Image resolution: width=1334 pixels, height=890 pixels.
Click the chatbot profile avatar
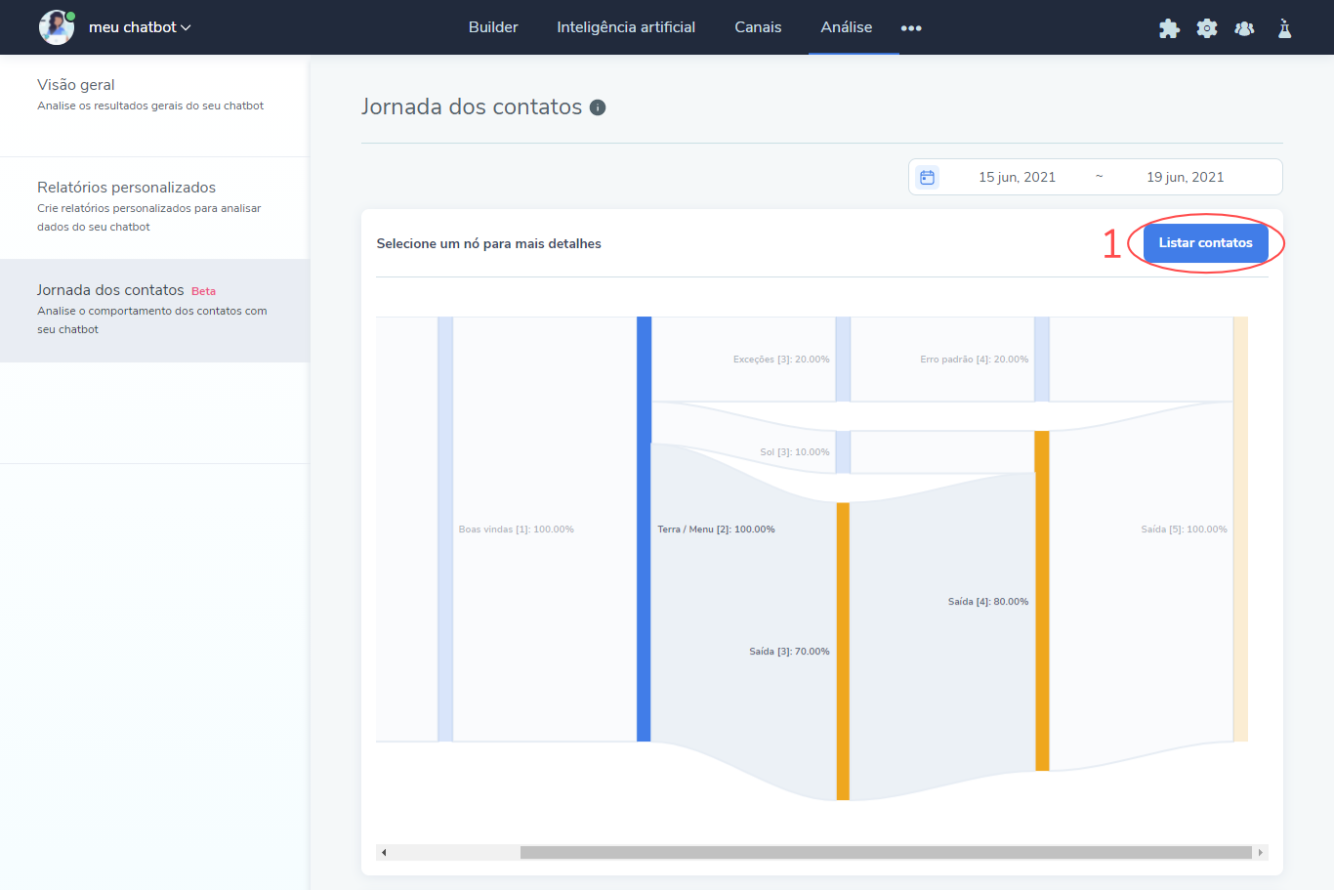(x=56, y=27)
